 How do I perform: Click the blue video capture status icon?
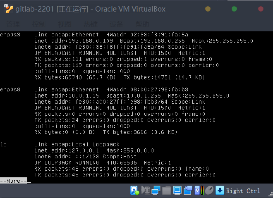point(188,190)
